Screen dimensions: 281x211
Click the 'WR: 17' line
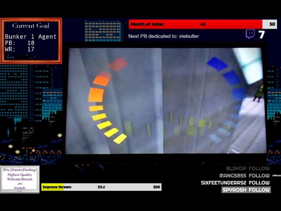click(x=19, y=49)
